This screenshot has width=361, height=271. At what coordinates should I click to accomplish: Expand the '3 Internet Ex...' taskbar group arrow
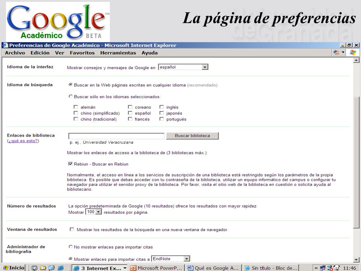click(x=125, y=268)
